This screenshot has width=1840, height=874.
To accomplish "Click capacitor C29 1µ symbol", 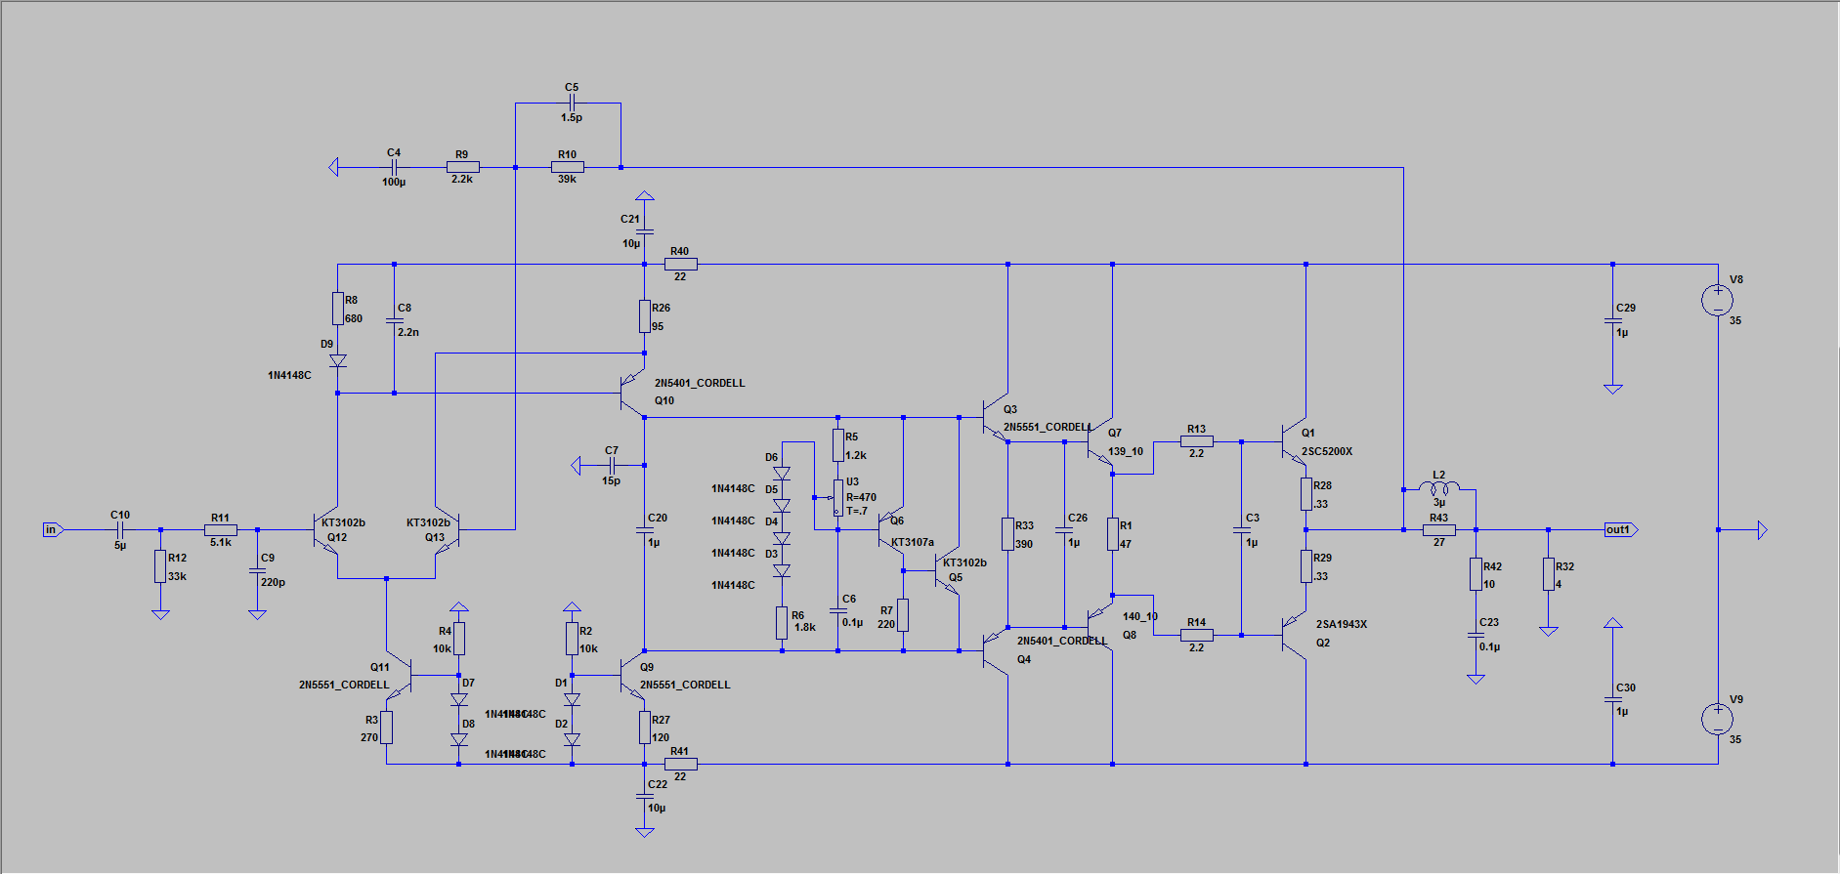I will [x=1612, y=319].
